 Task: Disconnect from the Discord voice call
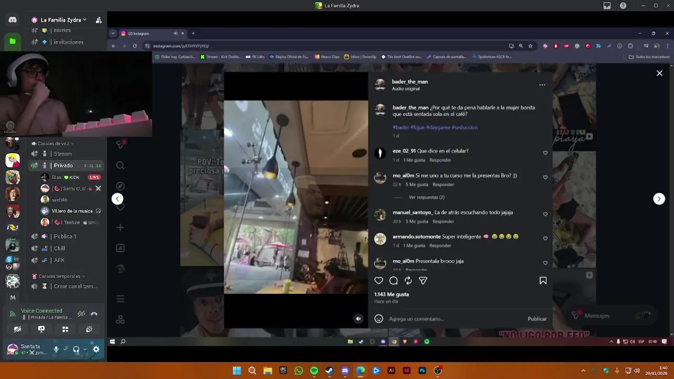[x=94, y=314]
